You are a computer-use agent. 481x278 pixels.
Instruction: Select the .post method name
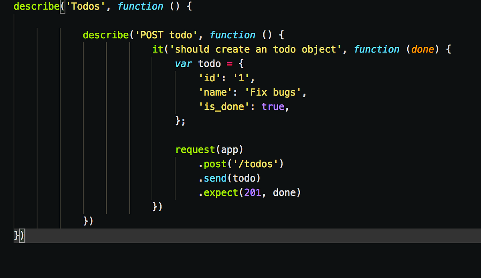(212, 164)
